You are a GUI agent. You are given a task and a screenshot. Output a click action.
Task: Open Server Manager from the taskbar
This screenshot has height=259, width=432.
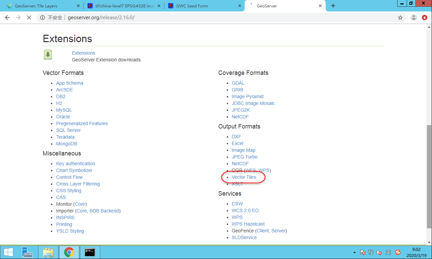point(27,252)
